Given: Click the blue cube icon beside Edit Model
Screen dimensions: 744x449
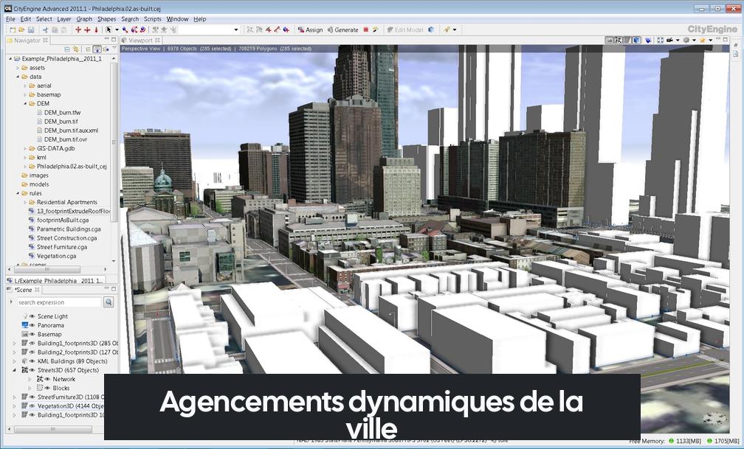Looking at the screenshot, I should (431, 29).
